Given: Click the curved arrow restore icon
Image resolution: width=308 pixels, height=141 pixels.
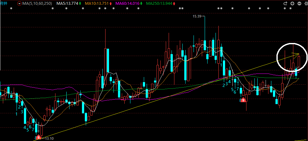Looking at the screenshot, I should point(285,3).
